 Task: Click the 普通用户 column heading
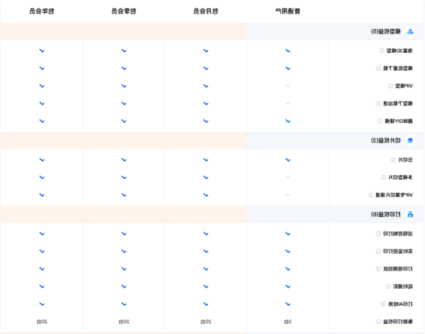click(287, 11)
